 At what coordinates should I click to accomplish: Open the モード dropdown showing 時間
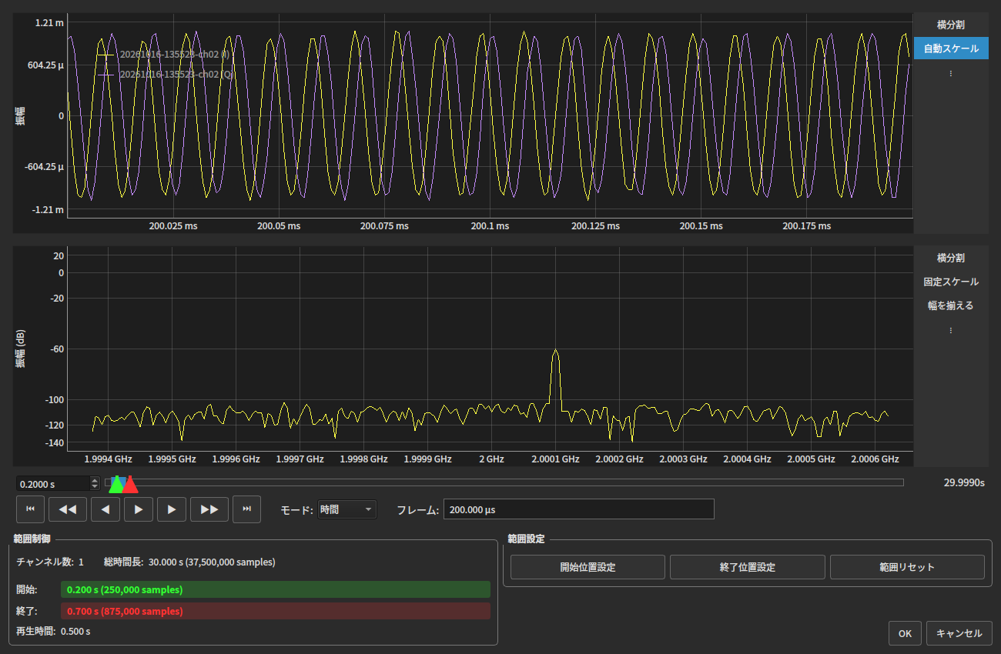pyautogui.click(x=346, y=509)
